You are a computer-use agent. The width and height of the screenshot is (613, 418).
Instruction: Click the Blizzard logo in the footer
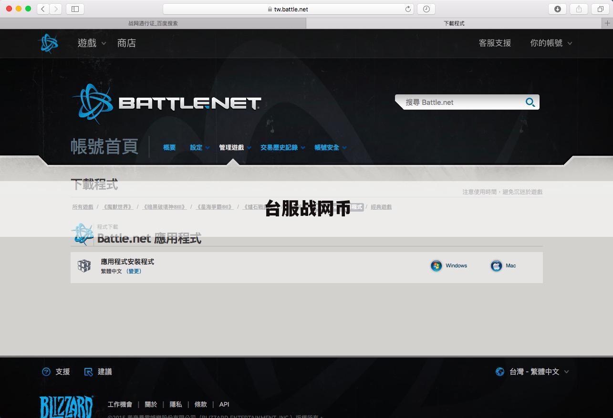[66, 407]
